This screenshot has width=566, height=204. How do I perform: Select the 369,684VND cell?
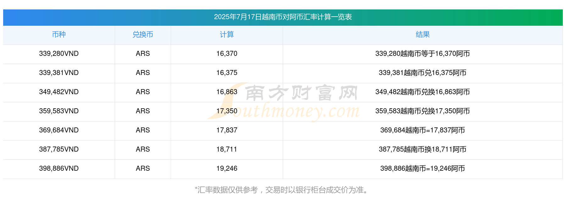point(59,130)
